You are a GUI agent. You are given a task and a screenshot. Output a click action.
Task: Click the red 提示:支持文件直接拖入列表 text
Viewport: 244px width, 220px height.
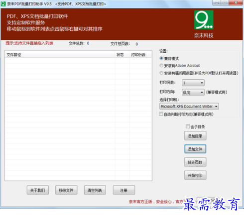[x=29, y=43]
